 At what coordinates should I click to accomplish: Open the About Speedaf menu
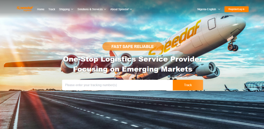tap(120, 9)
